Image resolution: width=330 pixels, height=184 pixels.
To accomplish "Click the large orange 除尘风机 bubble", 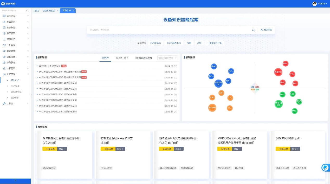I will coord(212,107).
